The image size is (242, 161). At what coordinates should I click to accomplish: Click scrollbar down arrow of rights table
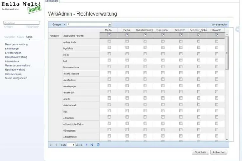[227, 139]
